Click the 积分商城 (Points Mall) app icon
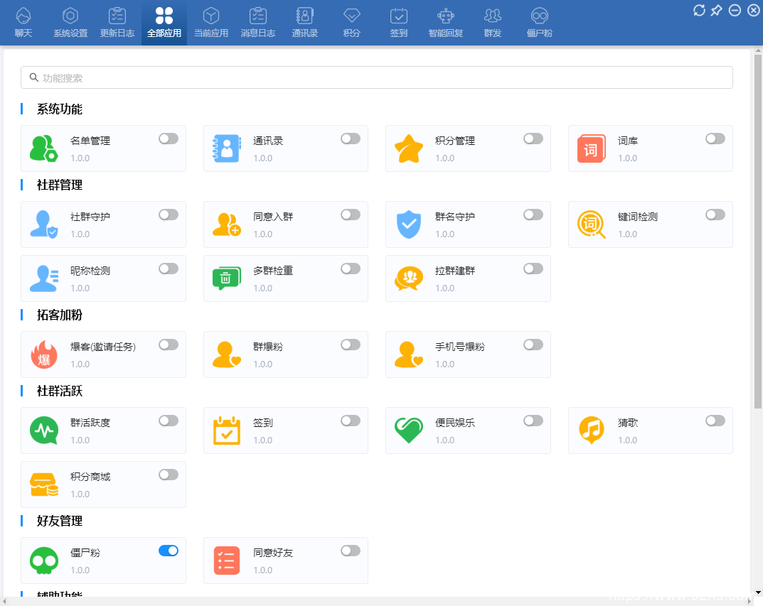The height and width of the screenshot is (606, 763). pos(44,485)
